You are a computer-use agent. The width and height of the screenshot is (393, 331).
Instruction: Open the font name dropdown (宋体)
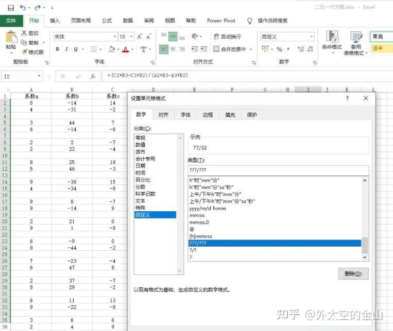pos(115,37)
